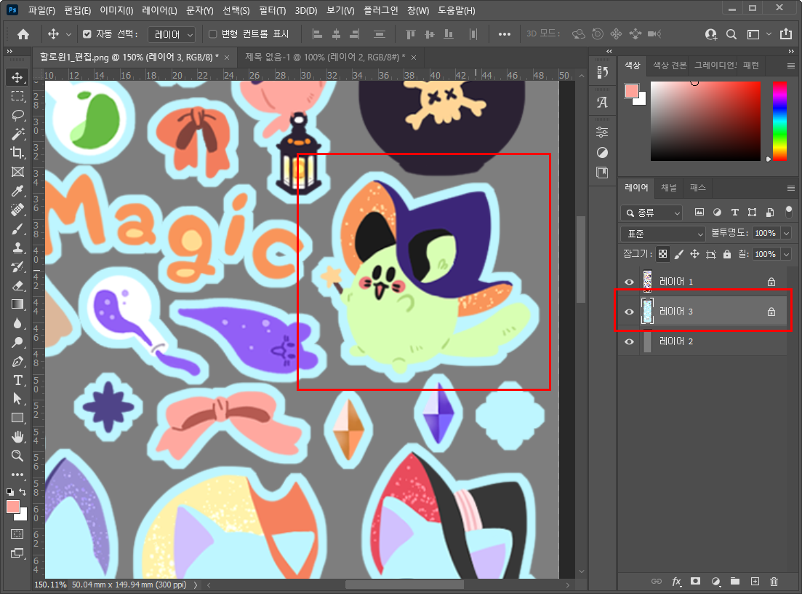Select the Hand tool

coord(17,437)
